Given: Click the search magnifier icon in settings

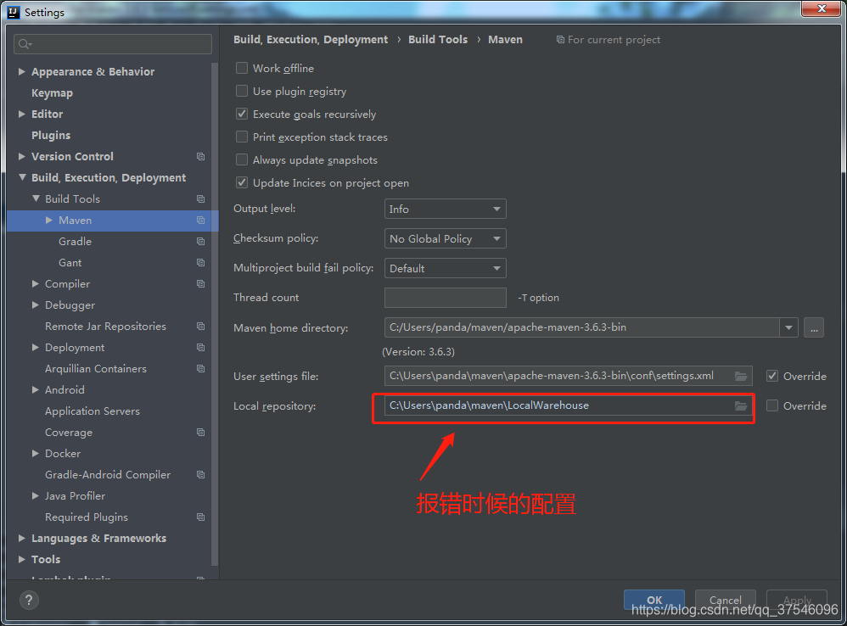Looking at the screenshot, I should (x=25, y=44).
